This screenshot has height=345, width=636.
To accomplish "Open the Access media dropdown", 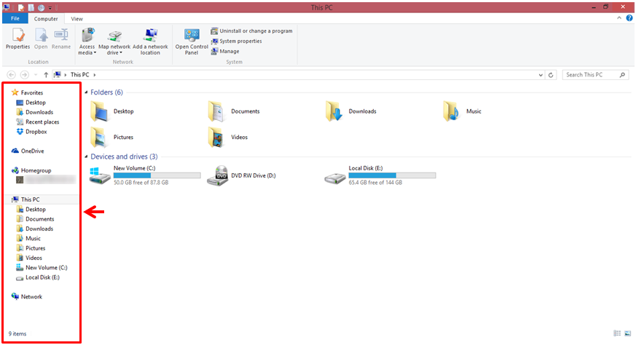I will [87, 41].
